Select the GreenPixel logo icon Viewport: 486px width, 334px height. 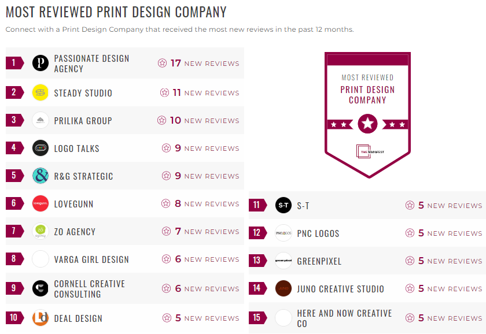point(283,261)
